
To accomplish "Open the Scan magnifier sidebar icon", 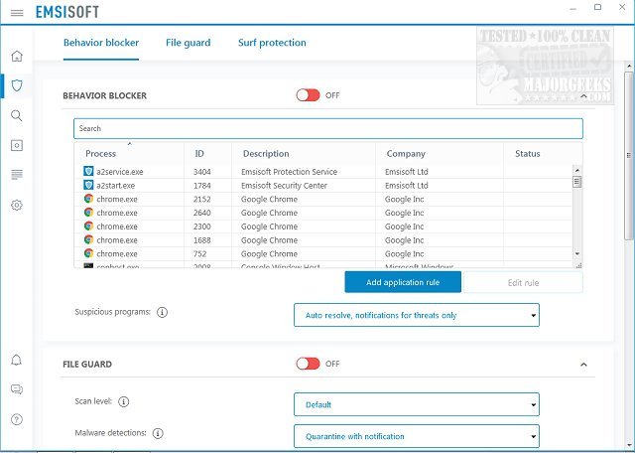I will pos(16,115).
